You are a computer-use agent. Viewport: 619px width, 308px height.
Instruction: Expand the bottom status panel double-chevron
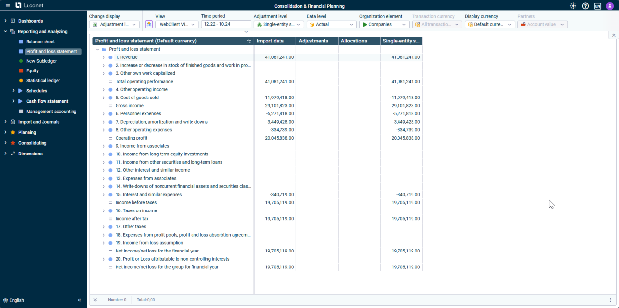click(95, 300)
